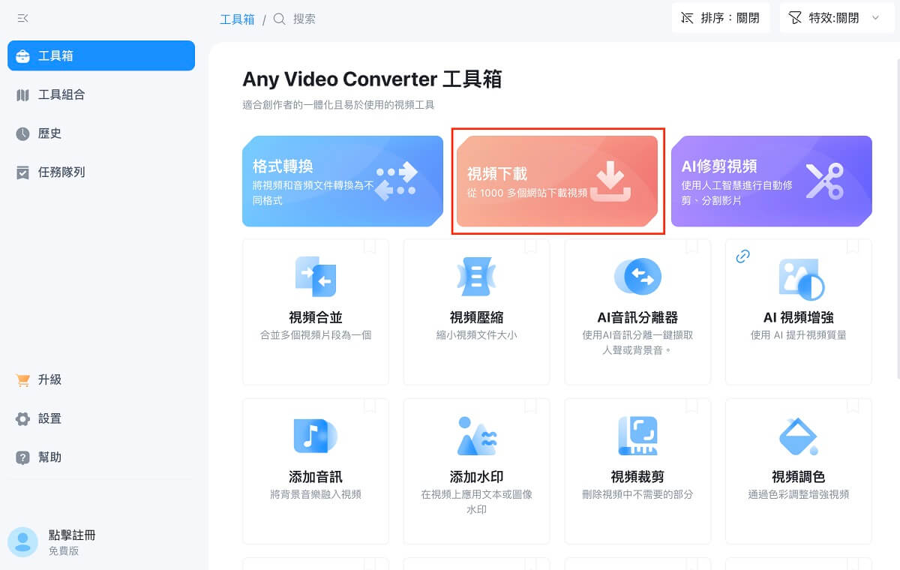This screenshot has width=900, height=570.
Task: Open the 格式轉換 card
Action: (x=343, y=181)
